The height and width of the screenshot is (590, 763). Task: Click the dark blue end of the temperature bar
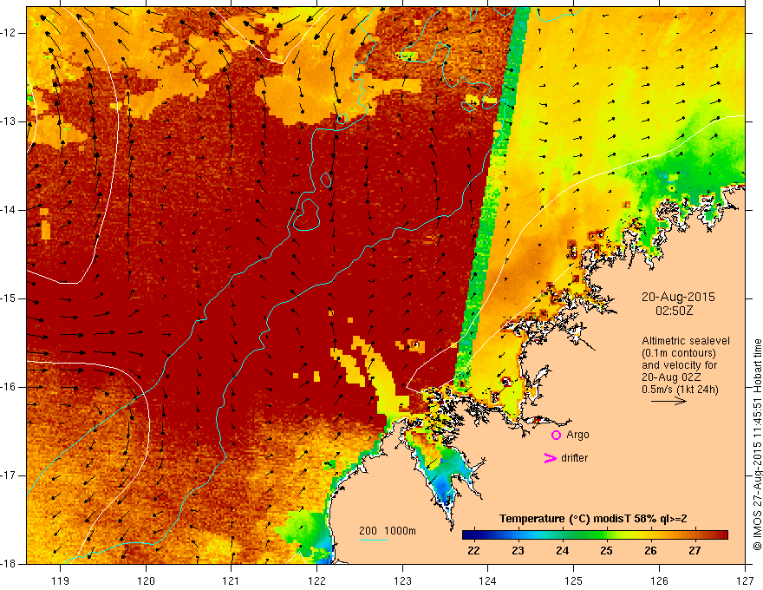tap(468, 534)
